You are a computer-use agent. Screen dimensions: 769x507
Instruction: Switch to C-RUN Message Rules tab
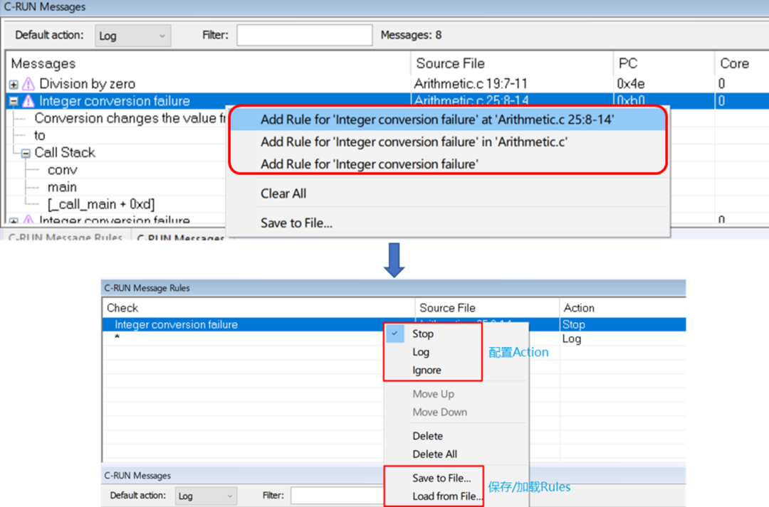(65, 238)
